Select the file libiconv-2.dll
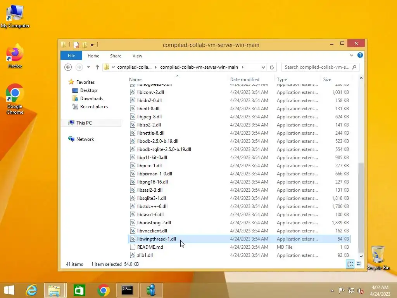The height and width of the screenshot is (298, 397). pos(239,92)
